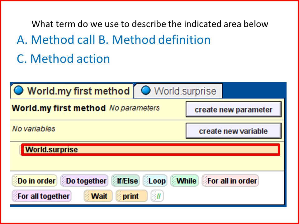
Task: Select the If/Else control tile
Action: [x=126, y=180]
